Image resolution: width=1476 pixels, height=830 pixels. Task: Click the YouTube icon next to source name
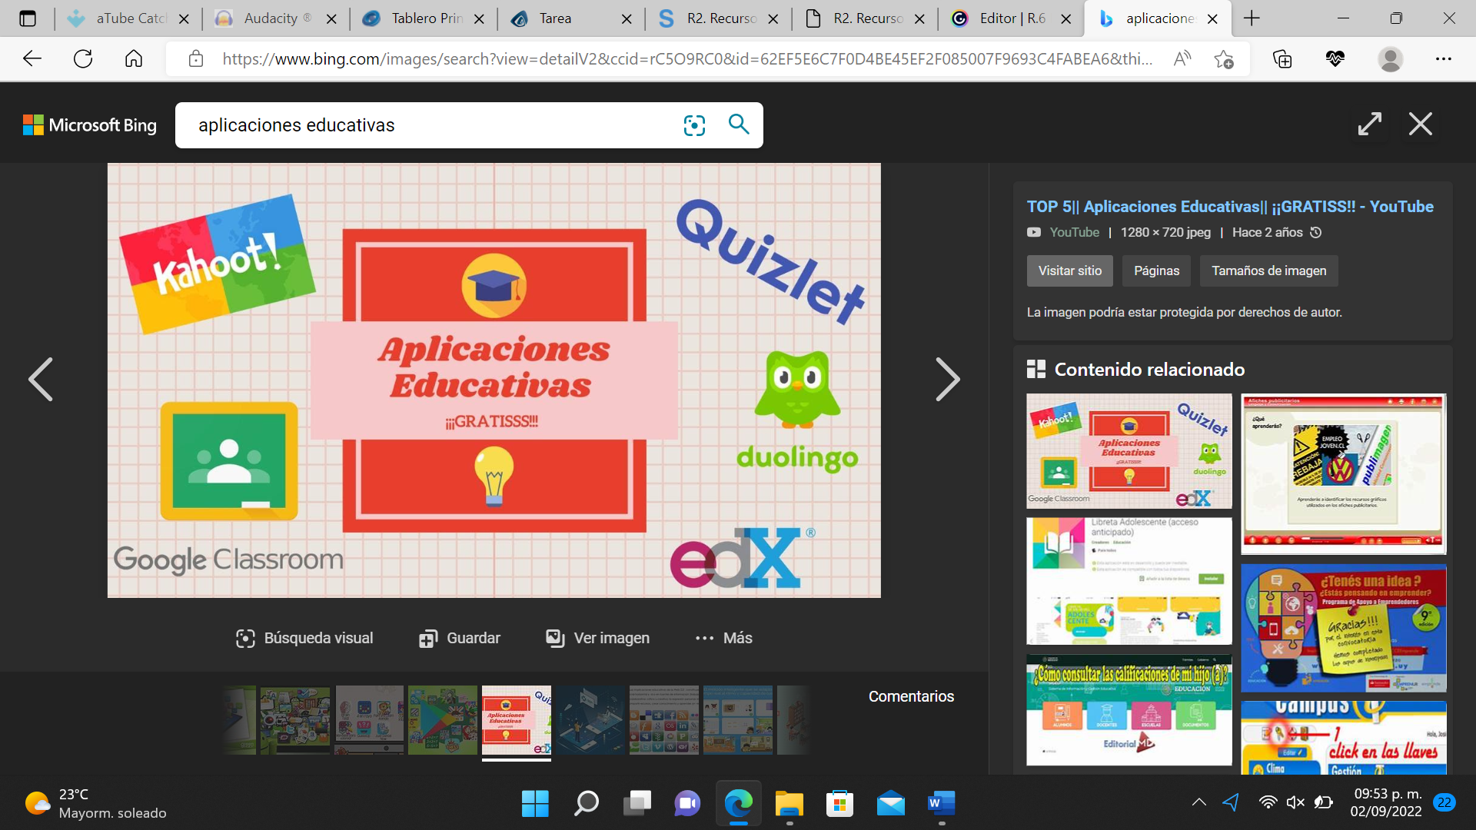pos(1033,232)
